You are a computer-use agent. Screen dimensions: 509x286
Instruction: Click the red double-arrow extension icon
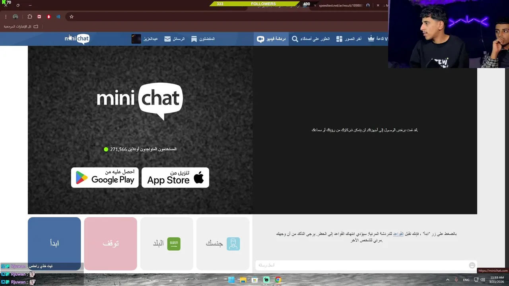pyautogui.click(x=39, y=17)
